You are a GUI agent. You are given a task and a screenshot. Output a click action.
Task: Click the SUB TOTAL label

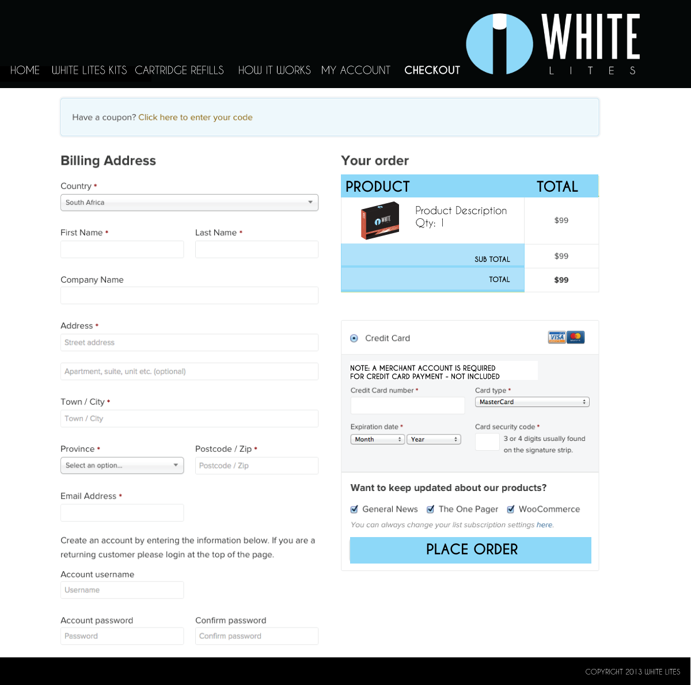(492, 260)
